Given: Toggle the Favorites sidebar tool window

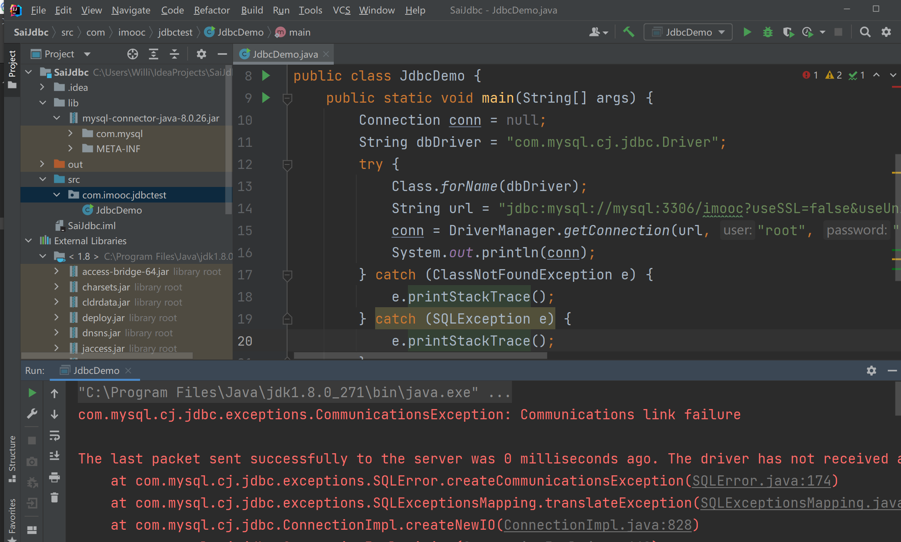Looking at the screenshot, I should (x=12, y=519).
